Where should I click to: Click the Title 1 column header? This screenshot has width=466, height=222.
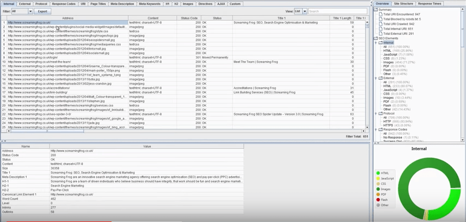pos(281,18)
